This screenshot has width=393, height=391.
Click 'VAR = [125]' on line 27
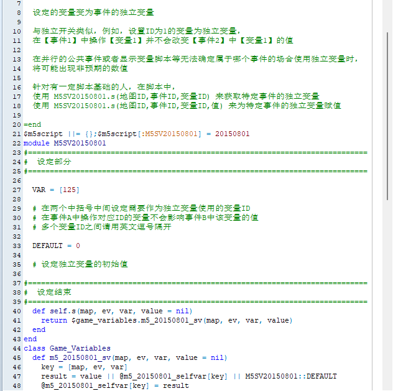point(55,190)
